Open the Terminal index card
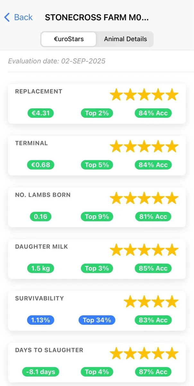The image size is (194, 386). 97,156
